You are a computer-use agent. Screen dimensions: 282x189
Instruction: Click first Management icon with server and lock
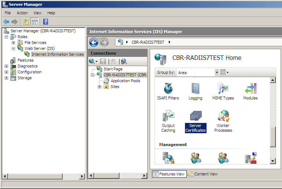[x=168, y=158]
